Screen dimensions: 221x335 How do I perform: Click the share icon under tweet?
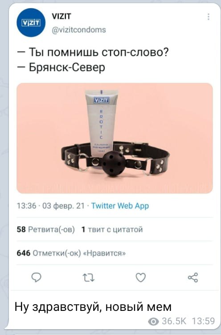pos(193,277)
